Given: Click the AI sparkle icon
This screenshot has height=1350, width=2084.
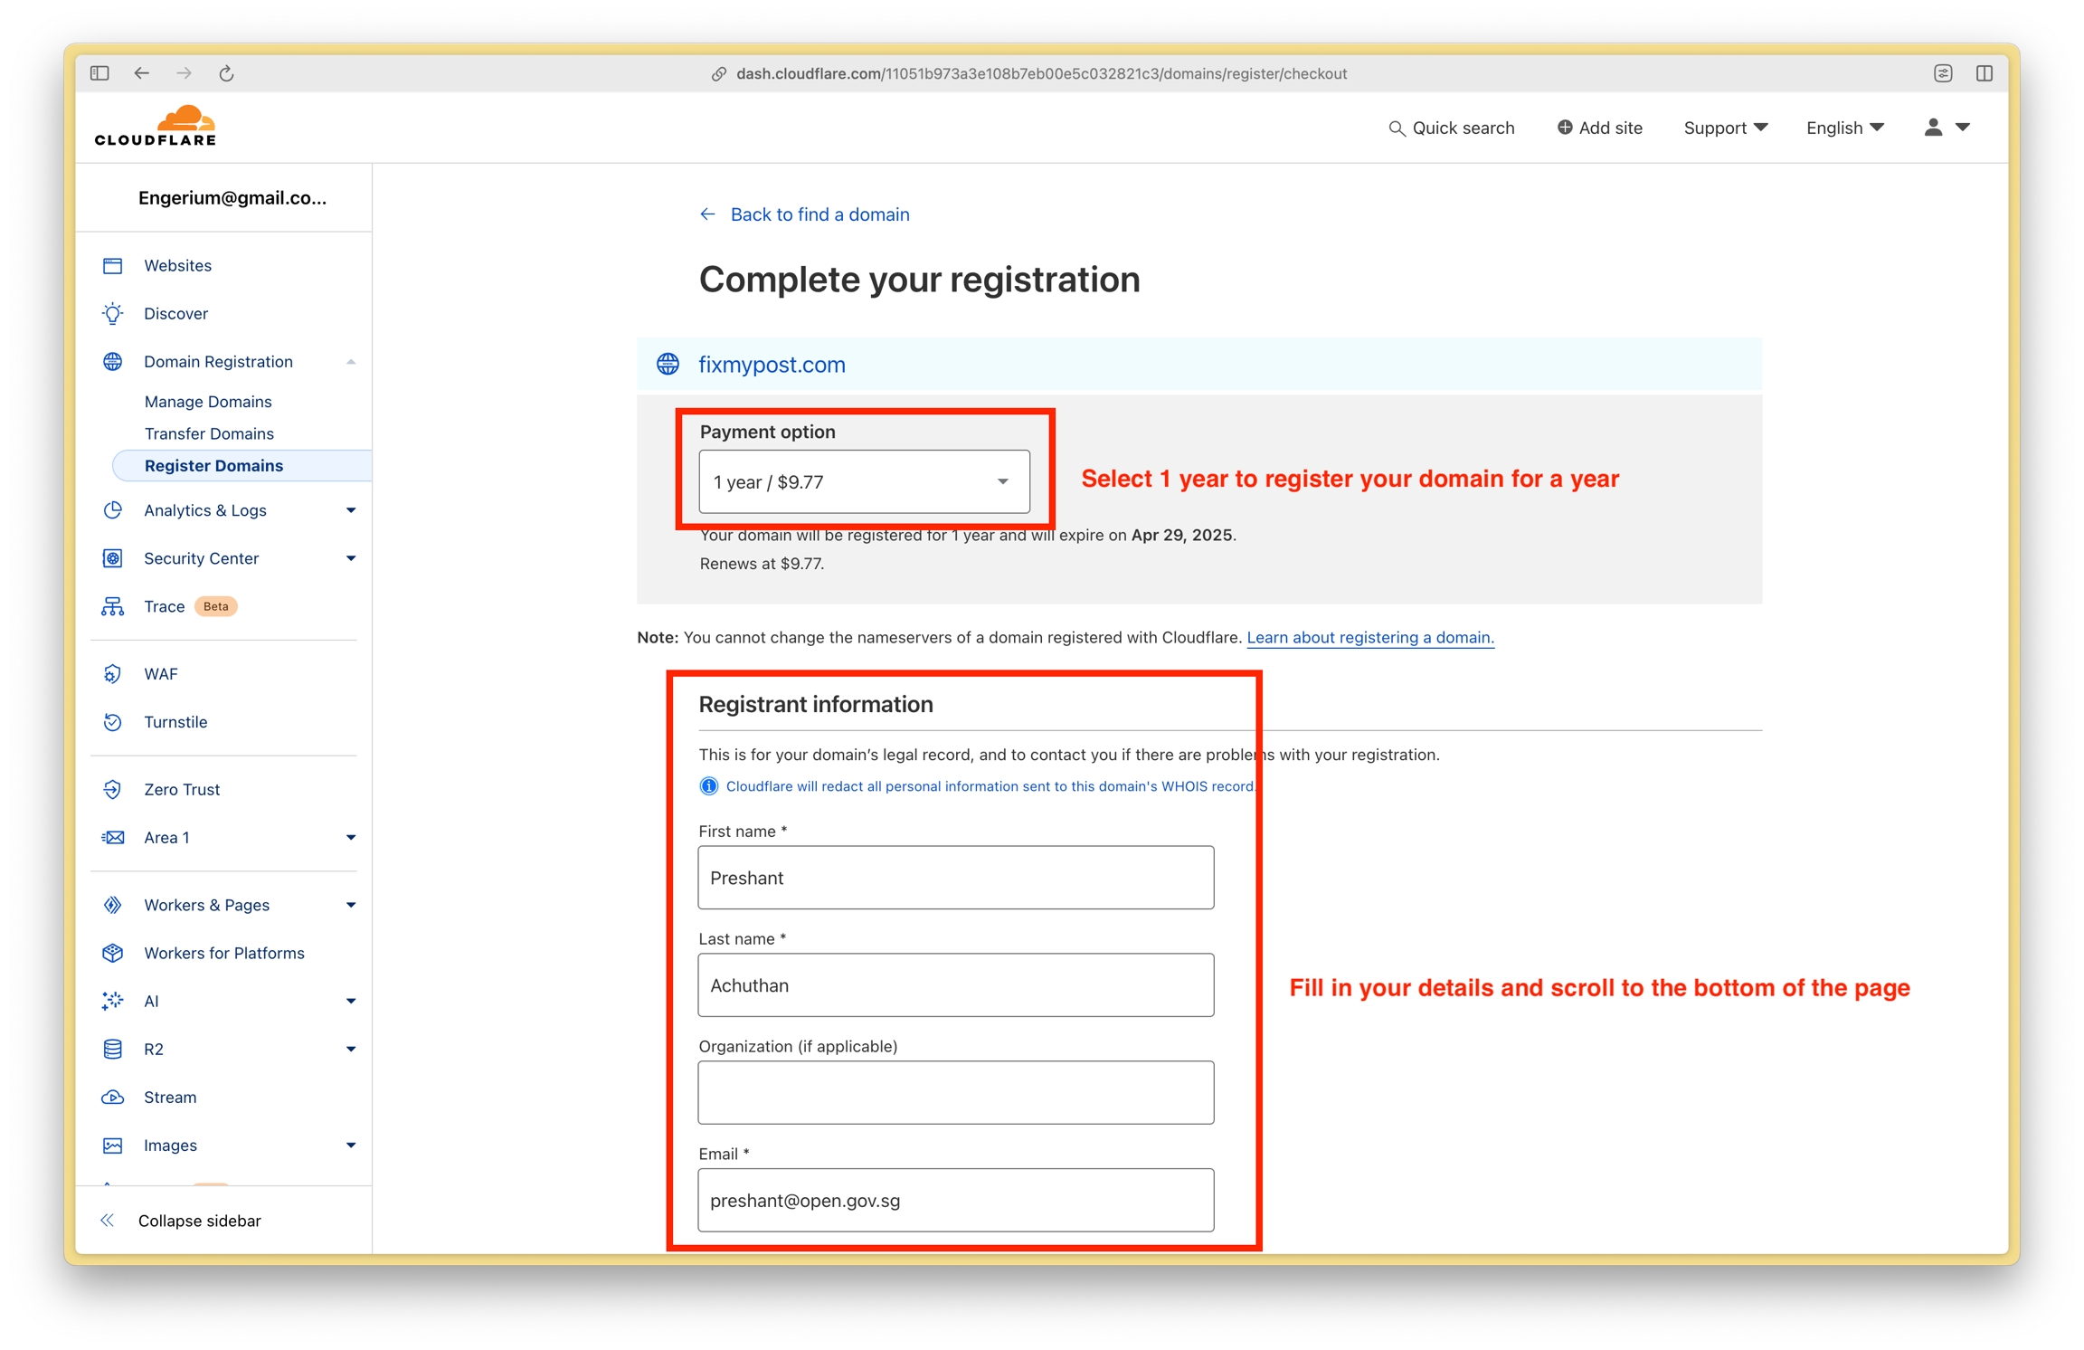Looking at the screenshot, I should pyautogui.click(x=113, y=1001).
